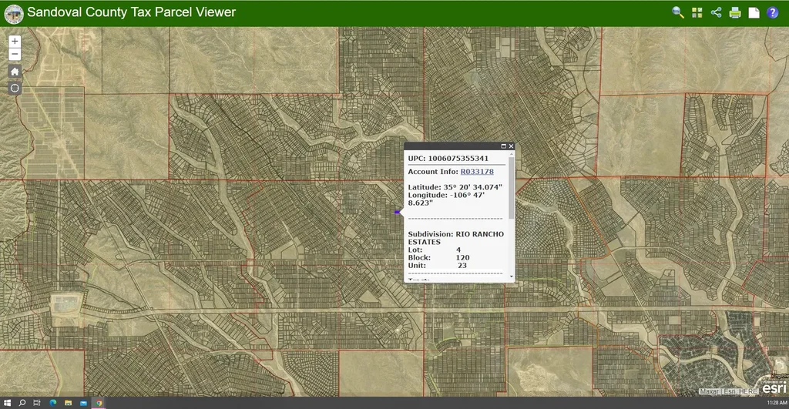
Task: Click the find my location button
Action: (15, 88)
